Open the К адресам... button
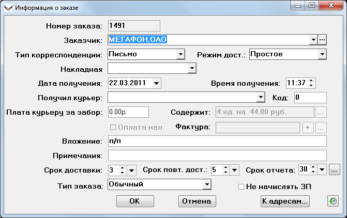The image size is (347, 218). pos(285,201)
